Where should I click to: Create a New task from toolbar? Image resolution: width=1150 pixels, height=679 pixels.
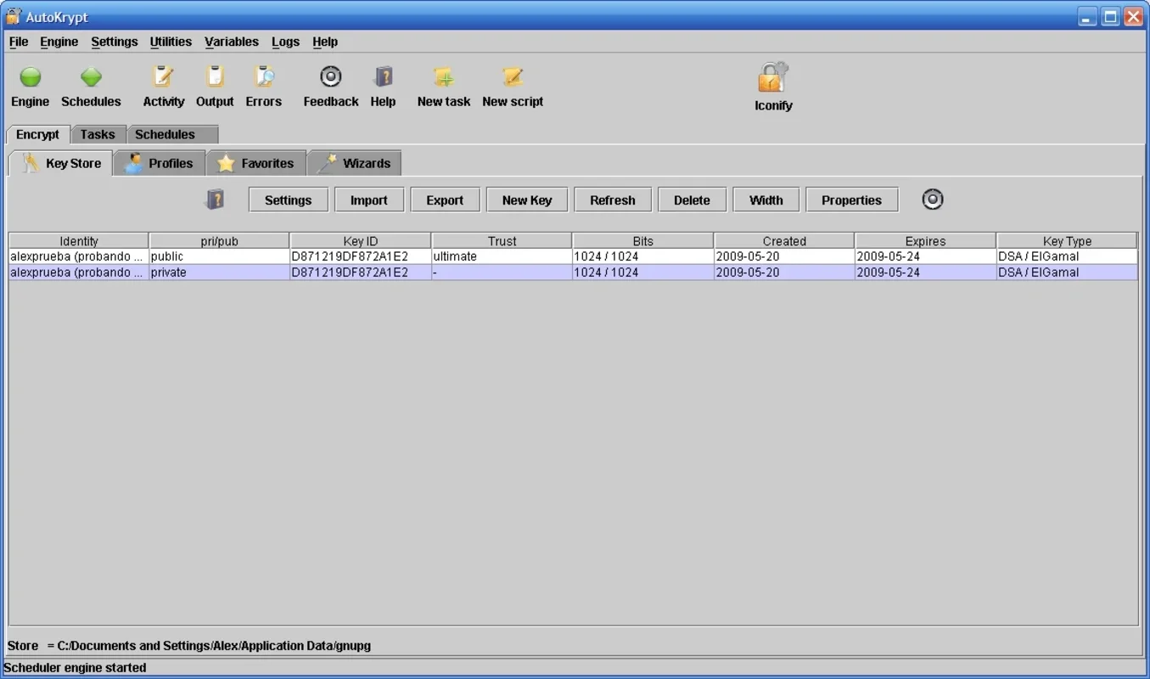tap(444, 77)
